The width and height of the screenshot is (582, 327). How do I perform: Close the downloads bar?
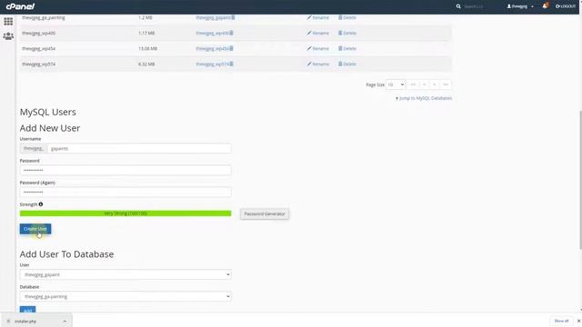(x=578, y=321)
